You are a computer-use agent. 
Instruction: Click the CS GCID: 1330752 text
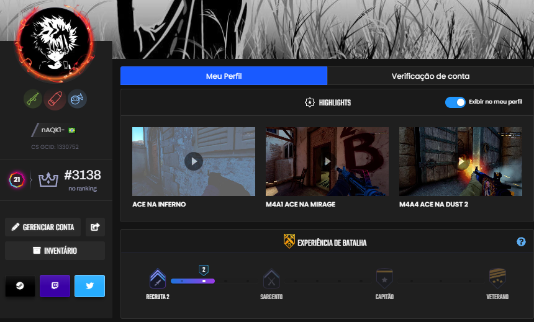pos(55,147)
